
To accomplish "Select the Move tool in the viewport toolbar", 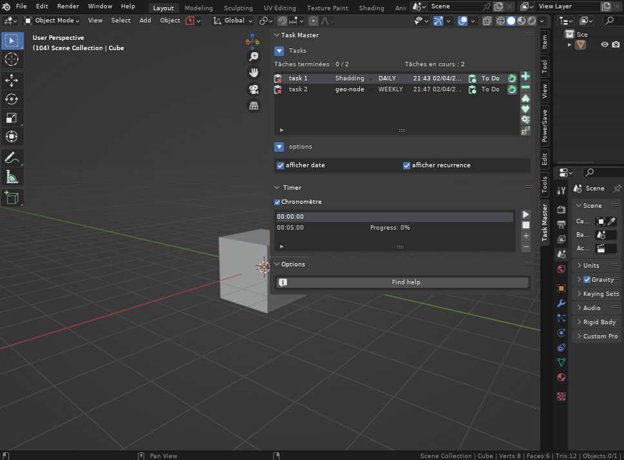I will click(13, 80).
